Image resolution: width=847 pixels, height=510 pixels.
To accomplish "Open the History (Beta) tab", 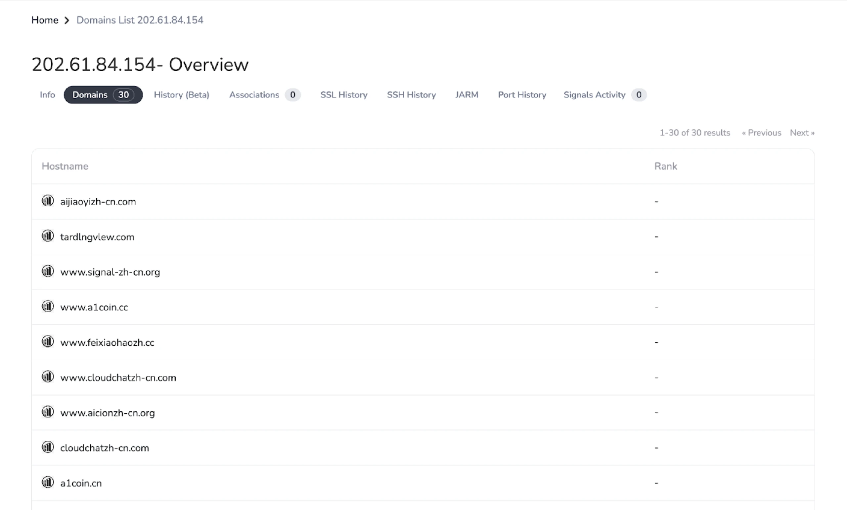I will pyautogui.click(x=182, y=94).
